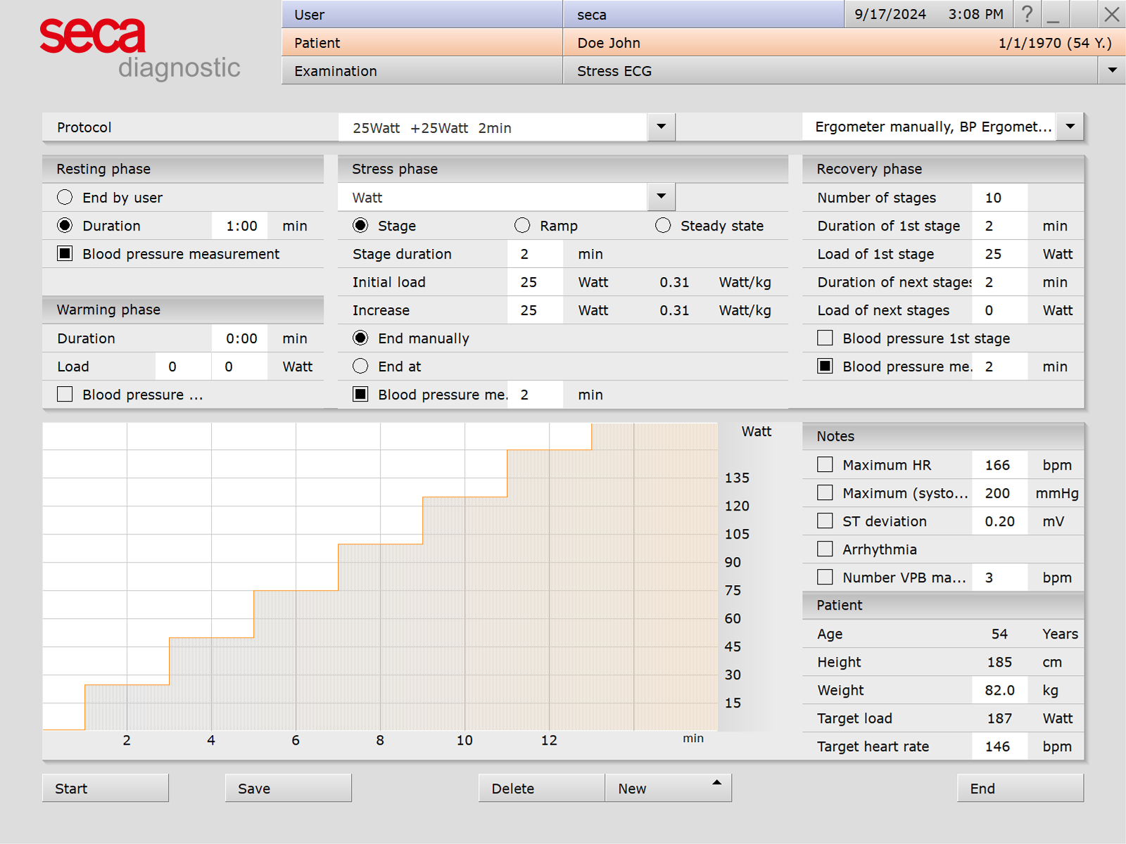Select End by user for resting phase
The image size is (1126, 844).
pyautogui.click(x=65, y=198)
